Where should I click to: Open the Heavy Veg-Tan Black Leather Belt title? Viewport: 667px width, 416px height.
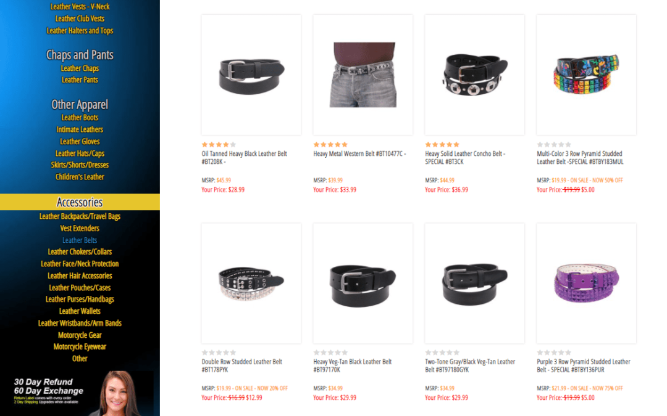[x=352, y=365]
